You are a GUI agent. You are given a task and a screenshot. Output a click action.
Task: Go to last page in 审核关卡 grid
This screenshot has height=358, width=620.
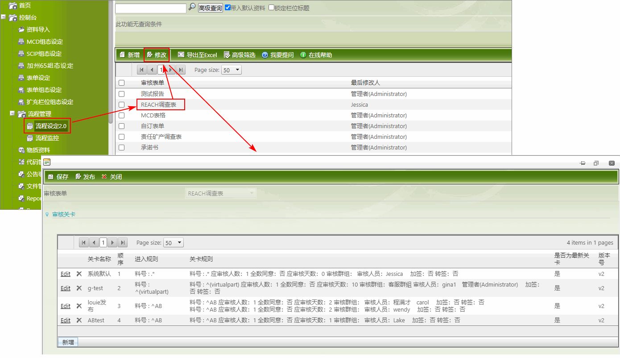tap(123, 242)
